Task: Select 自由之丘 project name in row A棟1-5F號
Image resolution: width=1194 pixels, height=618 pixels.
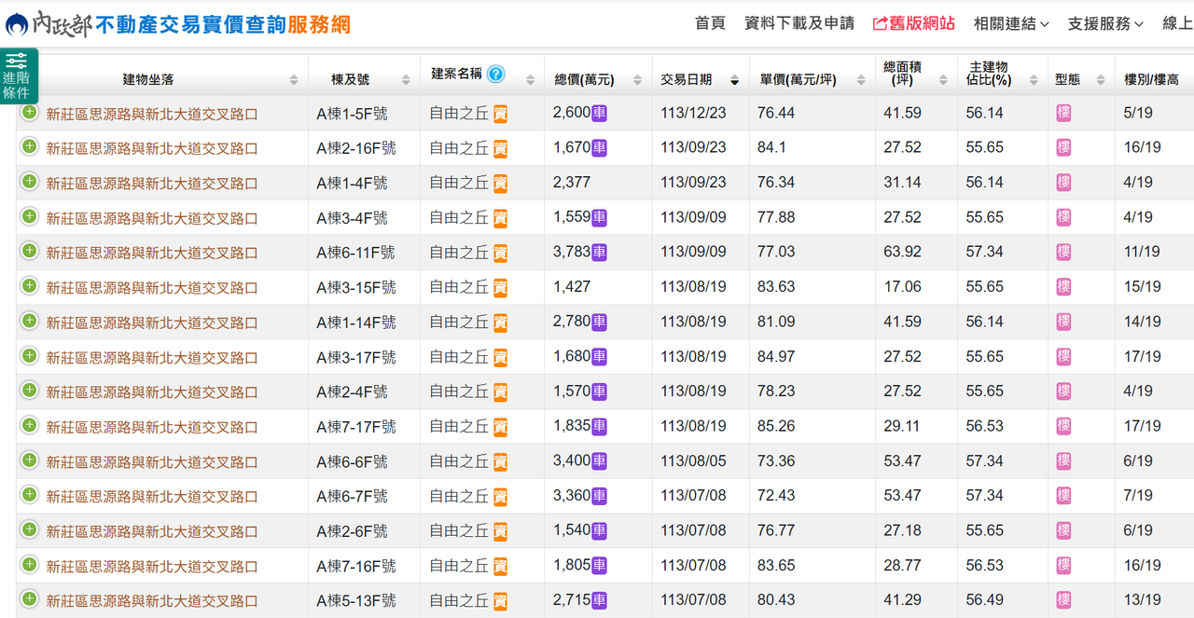Action: point(459,114)
